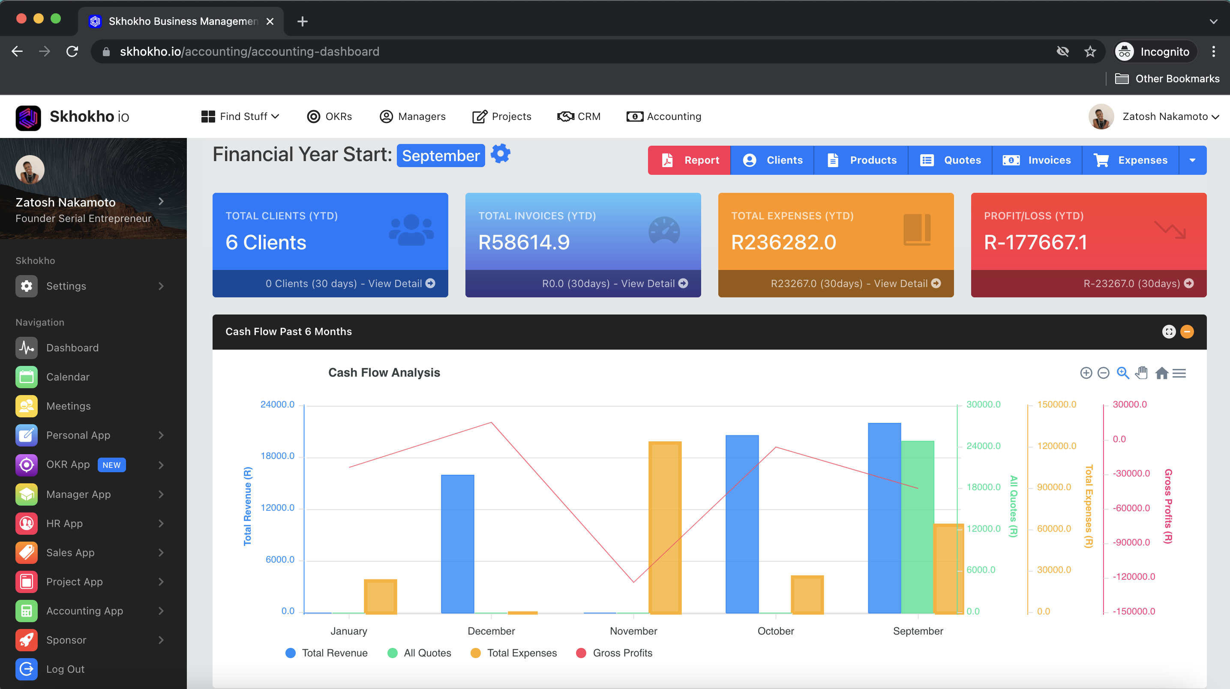Select the chart panning hand tool
This screenshot has height=689, width=1230.
coord(1142,373)
